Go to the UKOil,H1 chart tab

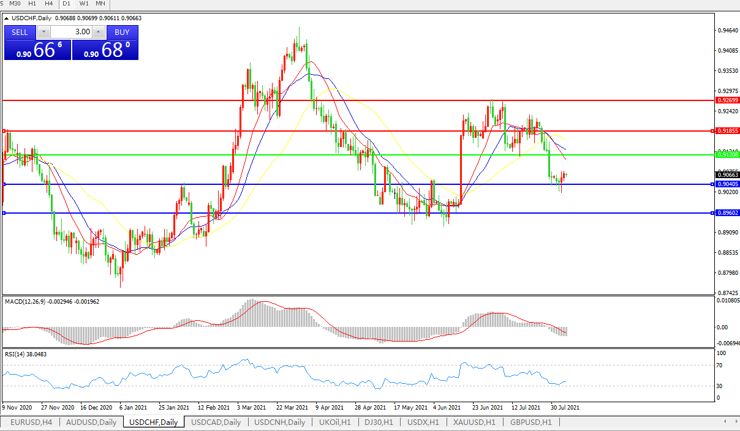(x=334, y=422)
